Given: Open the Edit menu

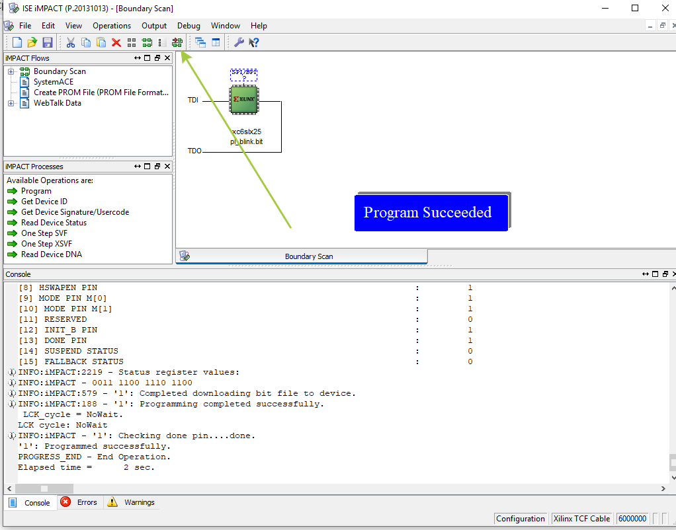Looking at the screenshot, I should click(48, 26).
